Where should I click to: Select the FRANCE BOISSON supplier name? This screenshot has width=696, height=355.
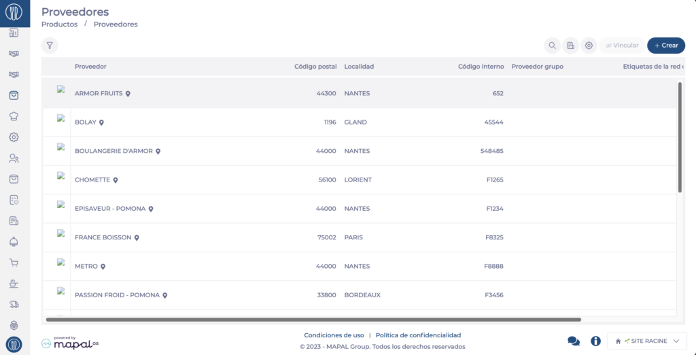pyautogui.click(x=103, y=238)
